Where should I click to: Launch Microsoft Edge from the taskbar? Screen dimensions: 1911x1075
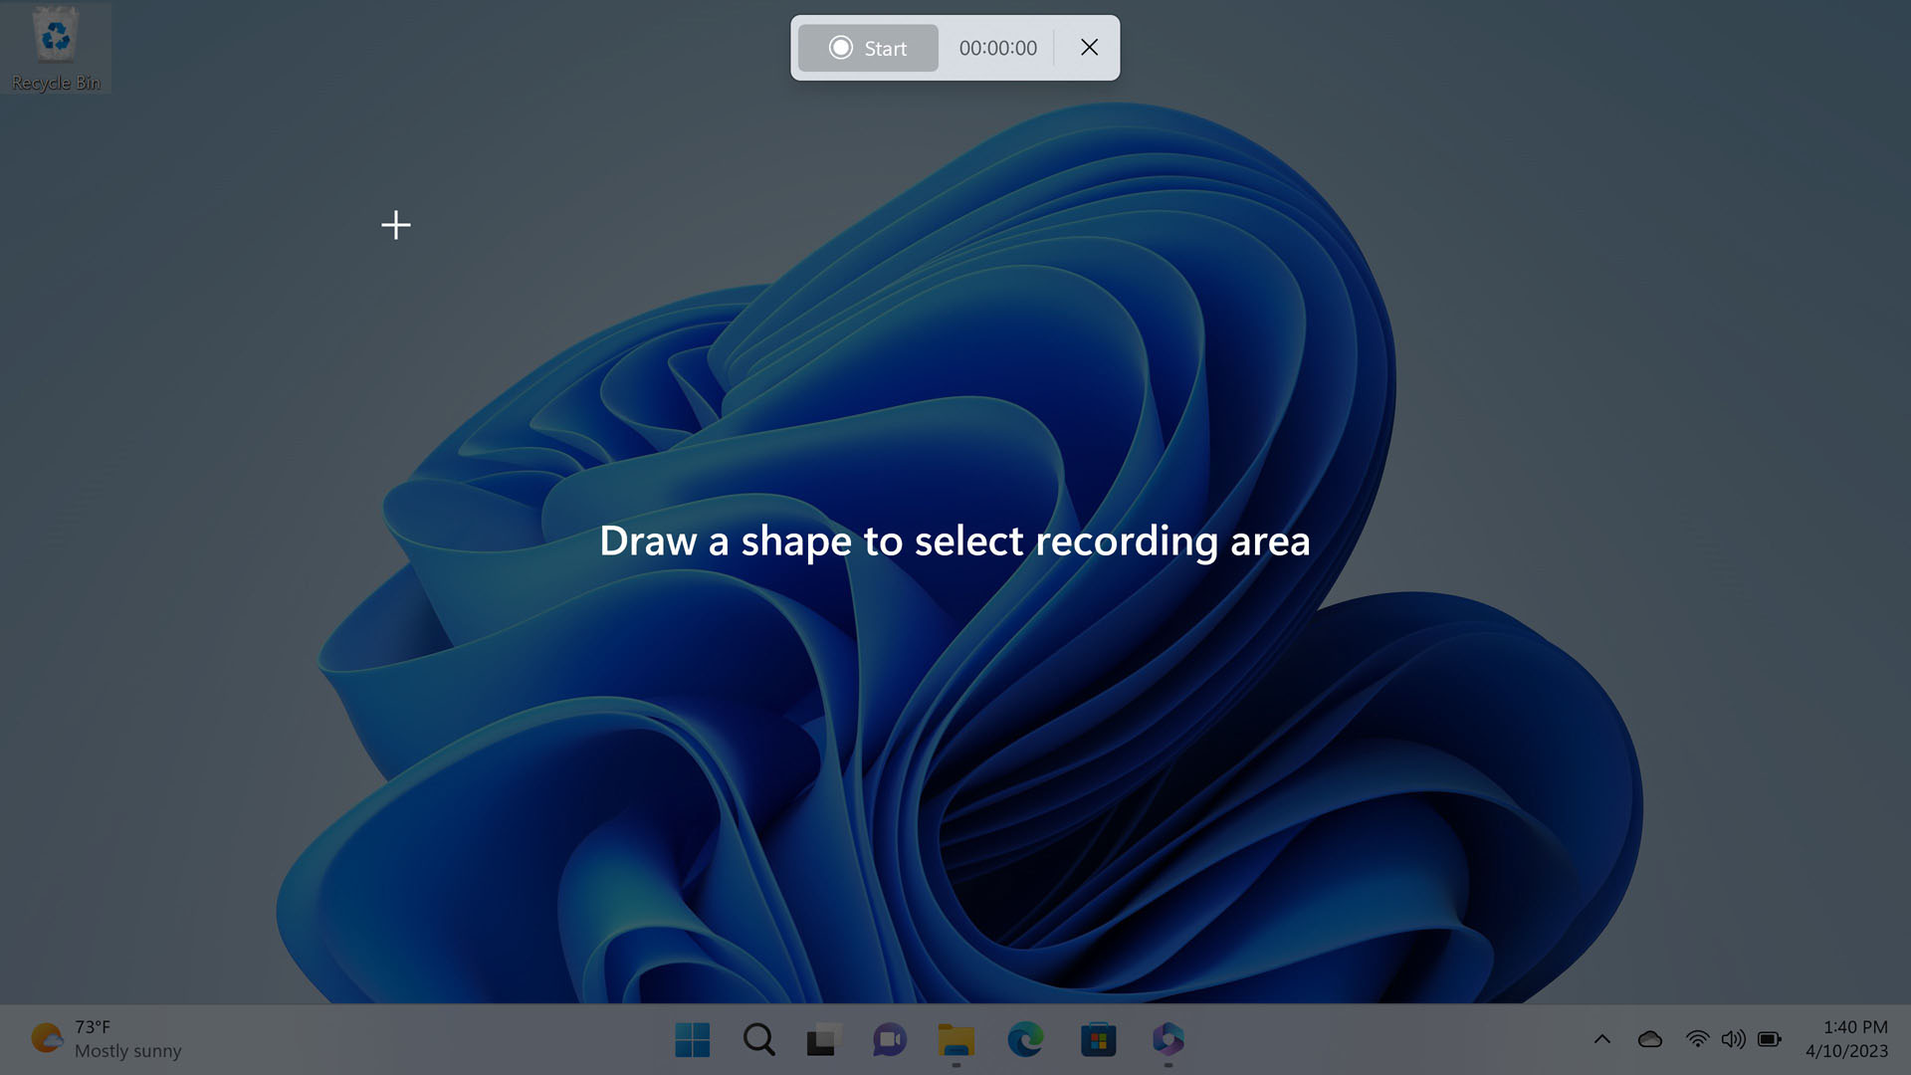[1025, 1039]
